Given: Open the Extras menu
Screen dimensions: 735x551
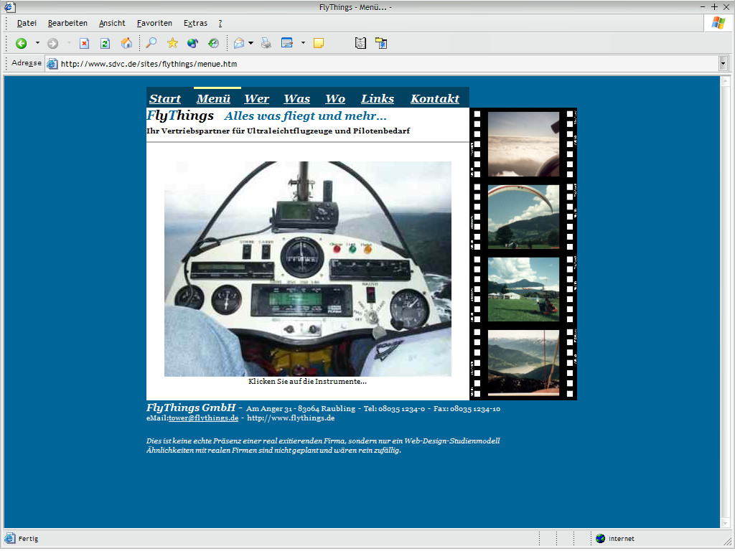Looking at the screenshot, I should tap(195, 23).
